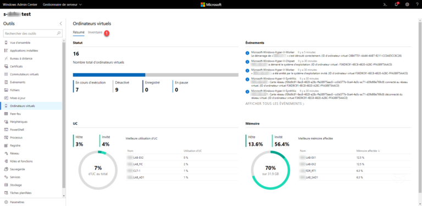Image resolution: width=422 pixels, height=206 pixels.
Task: Click the Périphériques sidebar icon
Action: point(6,122)
